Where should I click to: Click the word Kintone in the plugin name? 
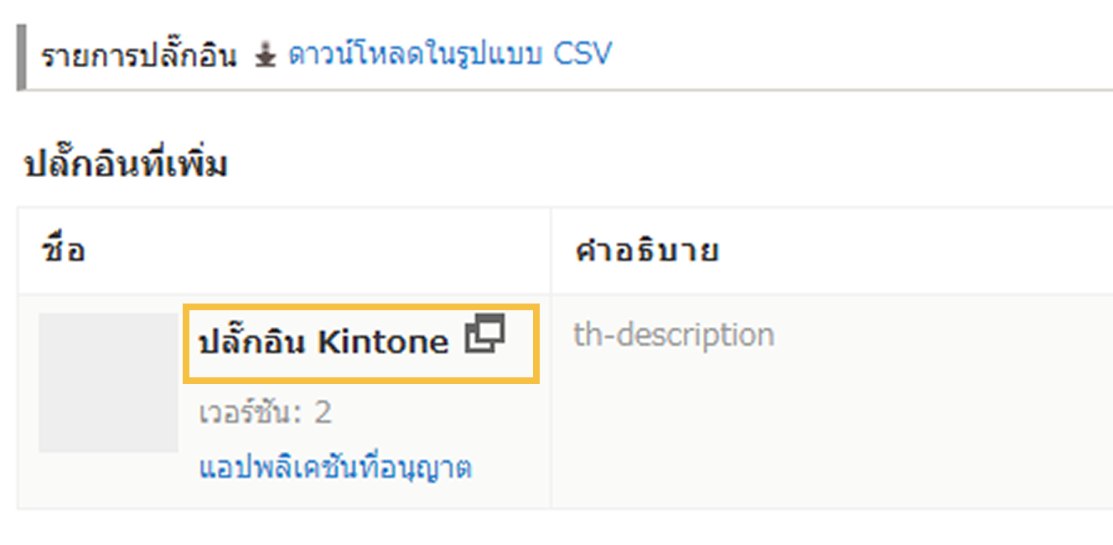click(384, 342)
